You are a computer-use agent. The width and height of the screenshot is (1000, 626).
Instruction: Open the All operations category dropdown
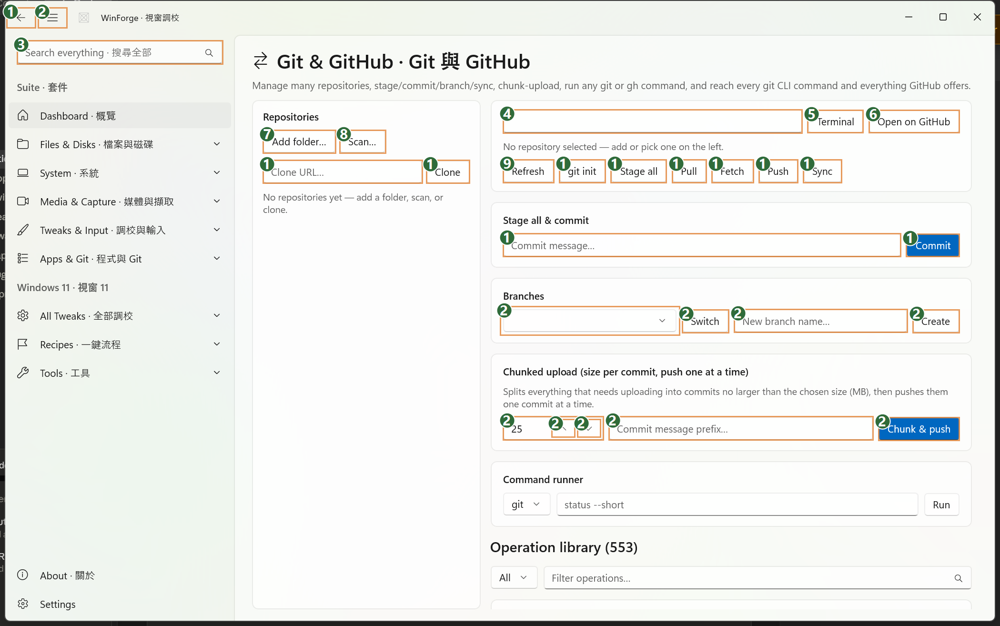click(x=514, y=577)
